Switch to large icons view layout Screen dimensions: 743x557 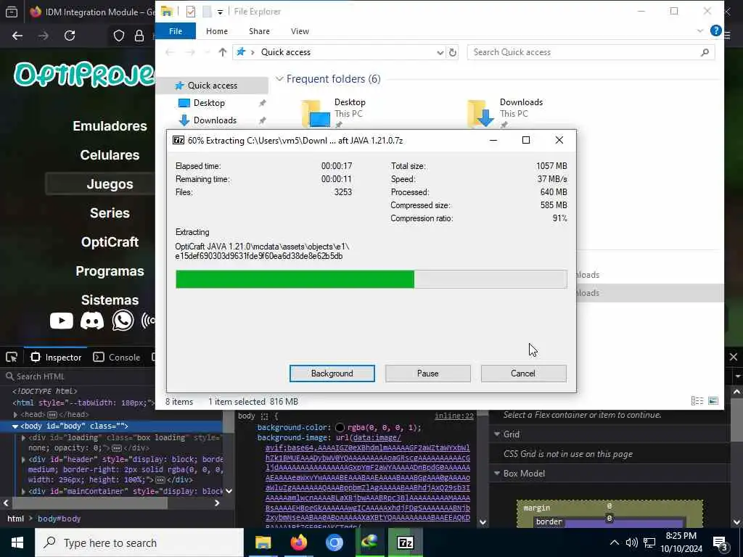[x=713, y=401]
